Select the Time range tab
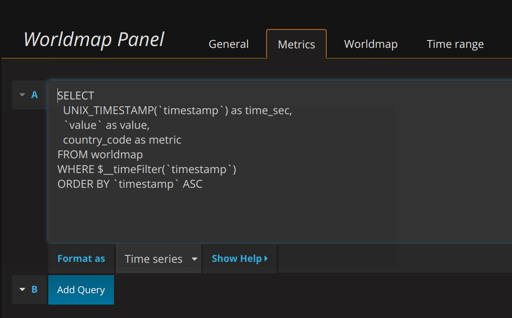 pos(455,44)
